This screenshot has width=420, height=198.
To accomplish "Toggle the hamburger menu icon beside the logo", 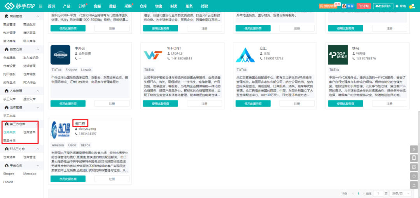I will pos(40,6).
